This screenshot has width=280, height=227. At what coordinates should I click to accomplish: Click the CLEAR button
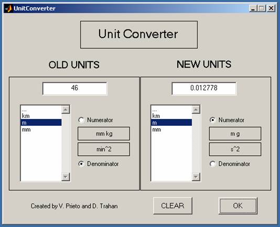[x=173, y=206]
